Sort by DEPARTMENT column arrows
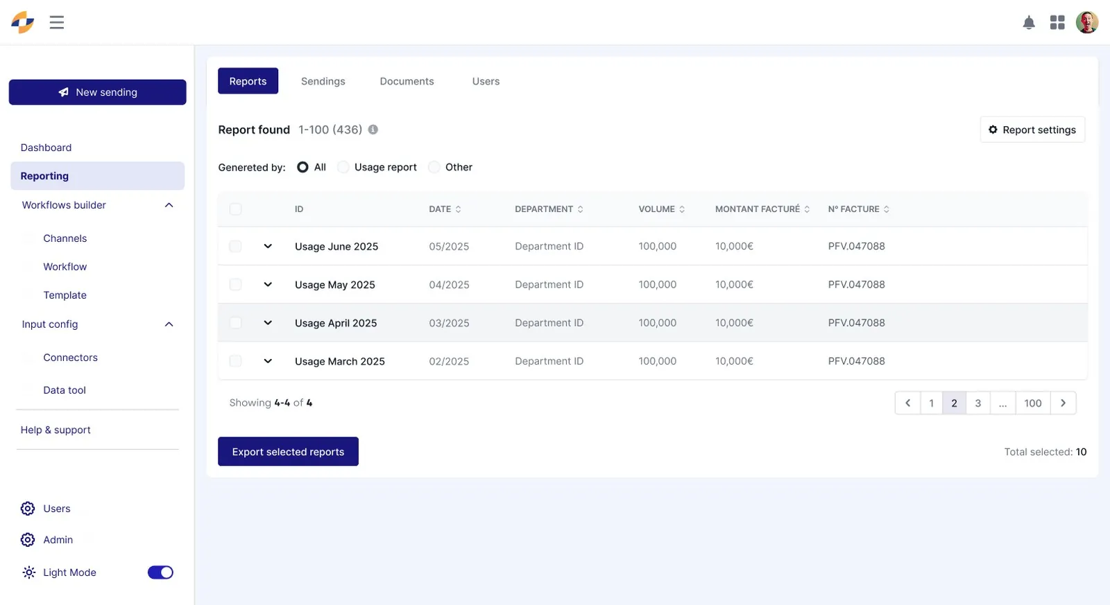This screenshot has width=1110, height=605. point(581,209)
